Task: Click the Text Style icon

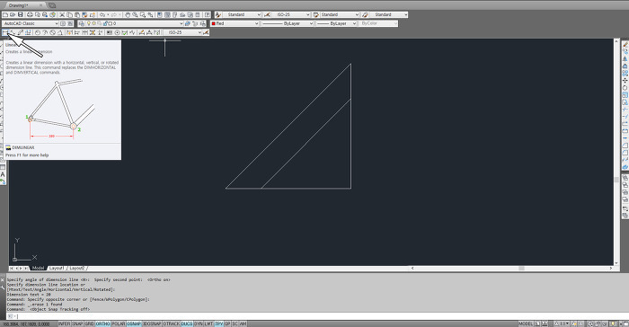Action: coord(217,14)
